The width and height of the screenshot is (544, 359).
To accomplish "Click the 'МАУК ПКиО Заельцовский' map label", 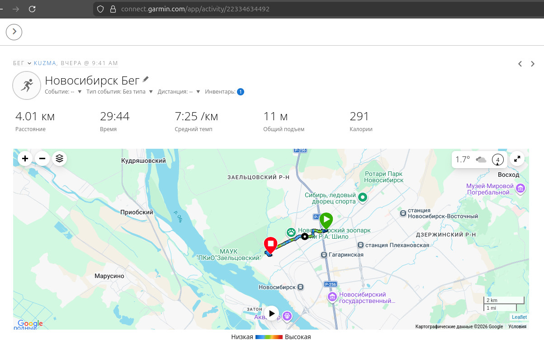I will point(229,255).
